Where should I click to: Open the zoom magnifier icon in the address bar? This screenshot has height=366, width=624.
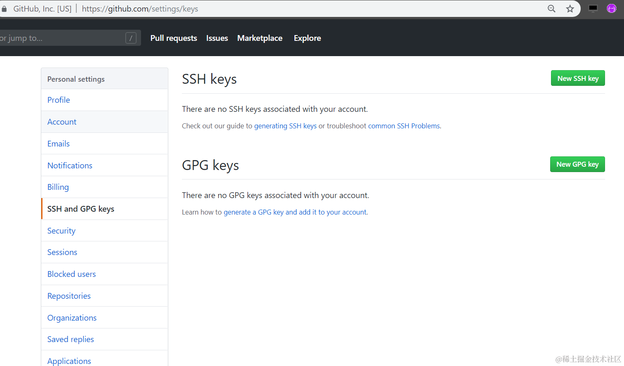(x=551, y=9)
